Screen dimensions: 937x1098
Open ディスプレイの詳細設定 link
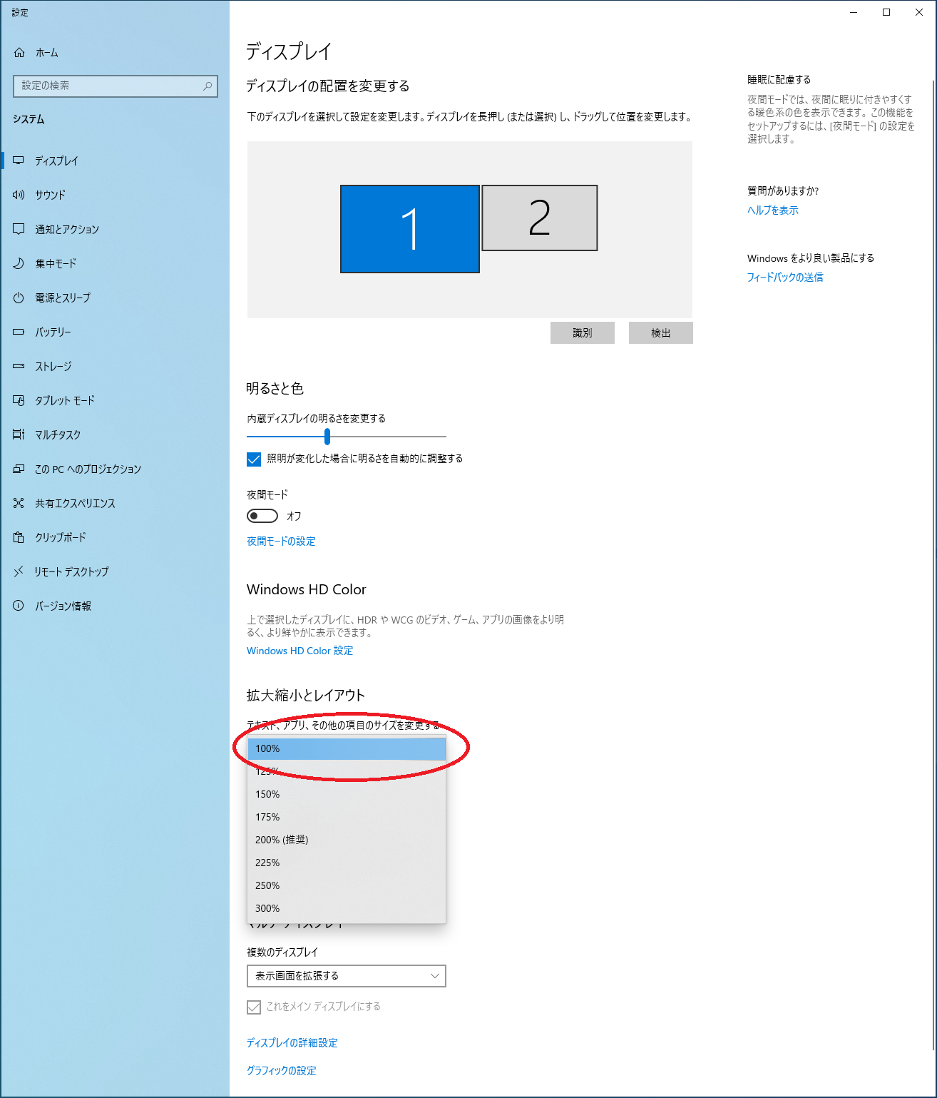pyautogui.click(x=292, y=1043)
